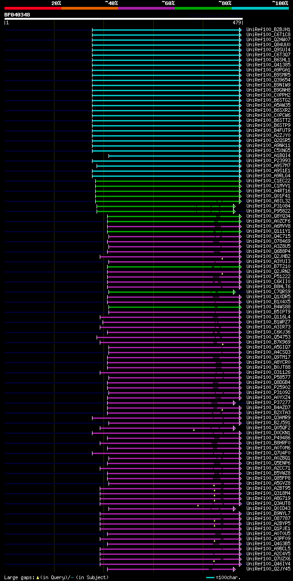
Task: Select hit UniRef100_C7QRS9
Action: [268, 291]
